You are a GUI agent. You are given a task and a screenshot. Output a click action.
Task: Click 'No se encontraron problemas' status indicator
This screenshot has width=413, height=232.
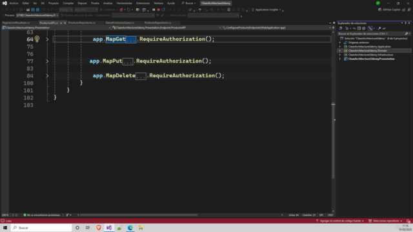pos(42,215)
